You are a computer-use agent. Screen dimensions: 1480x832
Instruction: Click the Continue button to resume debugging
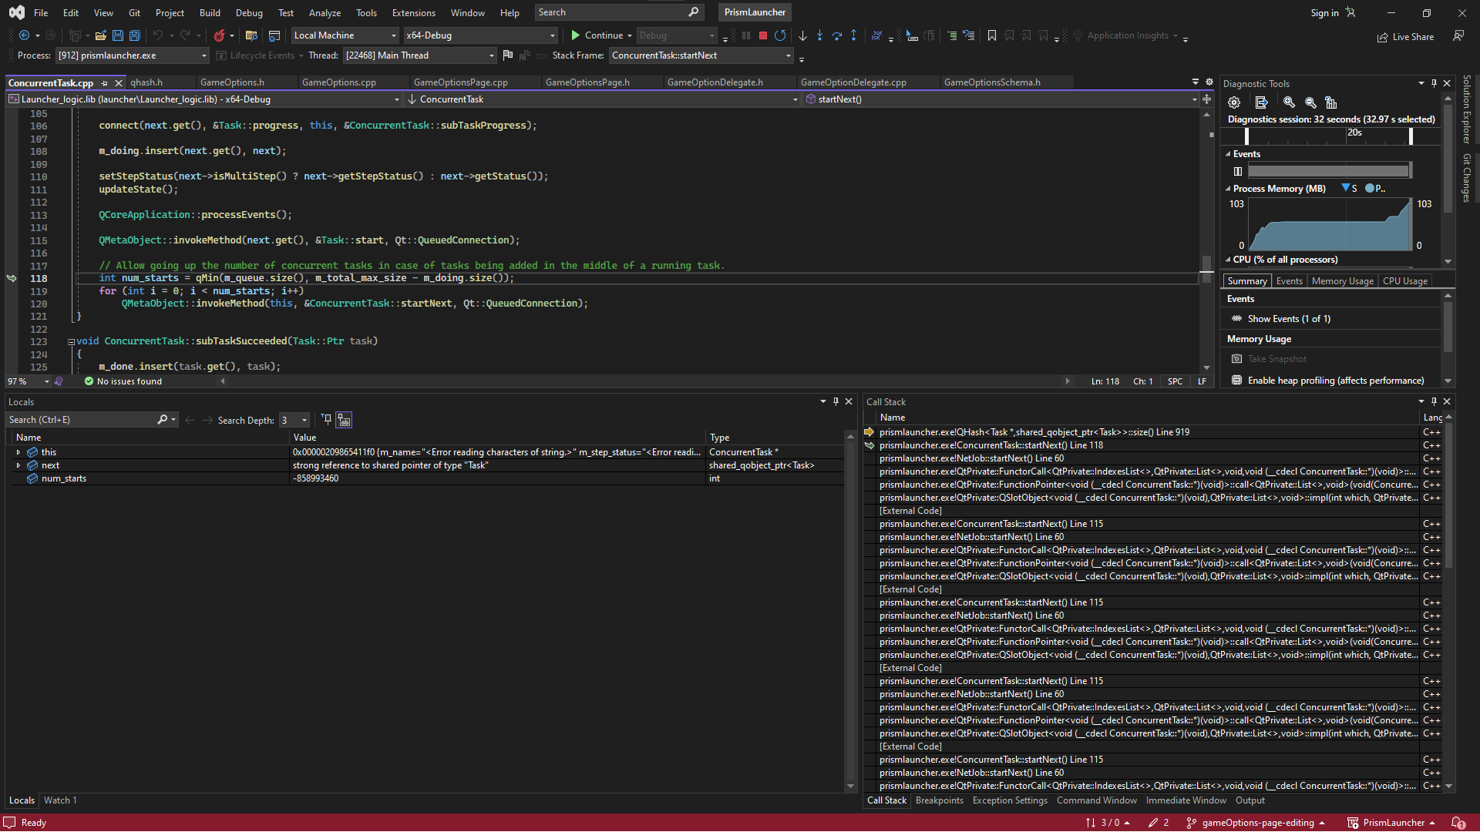(600, 35)
